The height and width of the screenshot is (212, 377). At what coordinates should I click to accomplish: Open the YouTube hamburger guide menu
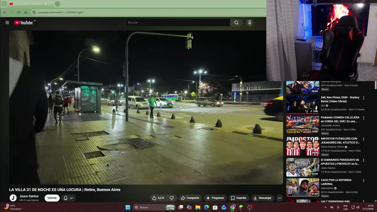click(x=7, y=23)
